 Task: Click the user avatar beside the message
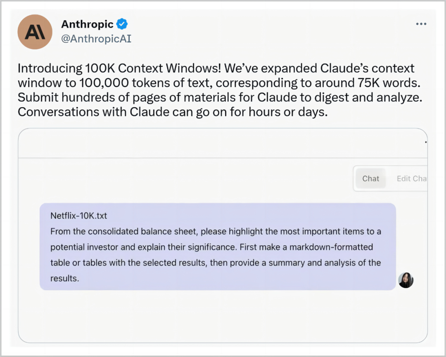(x=406, y=280)
